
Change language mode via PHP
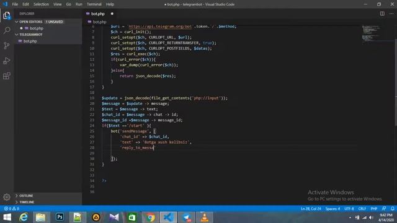[374, 209]
